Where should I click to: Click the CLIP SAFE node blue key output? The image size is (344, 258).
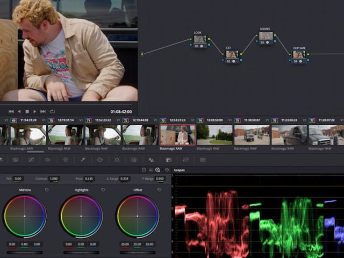point(308,60)
